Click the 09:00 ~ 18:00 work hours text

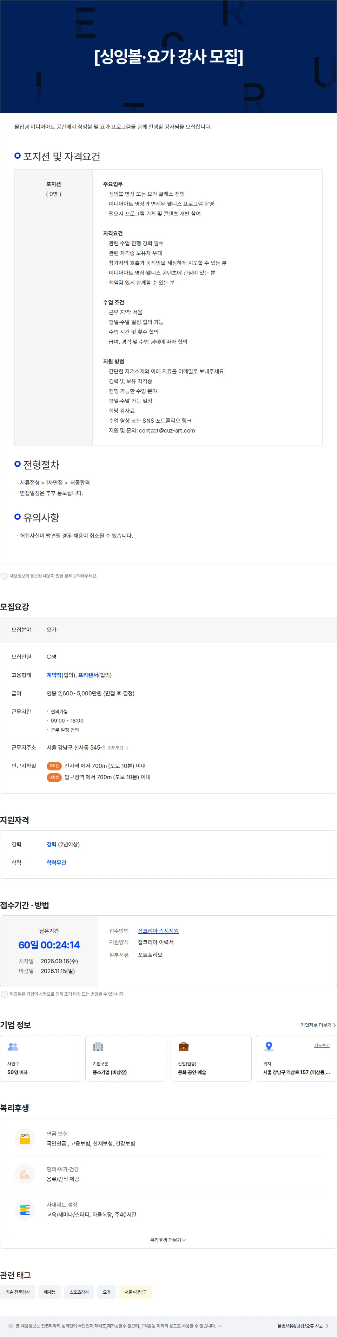point(67,720)
